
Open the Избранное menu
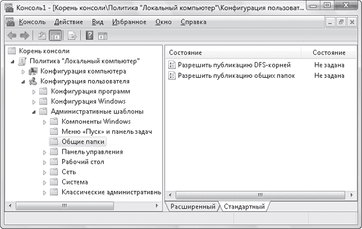[x=129, y=22]
